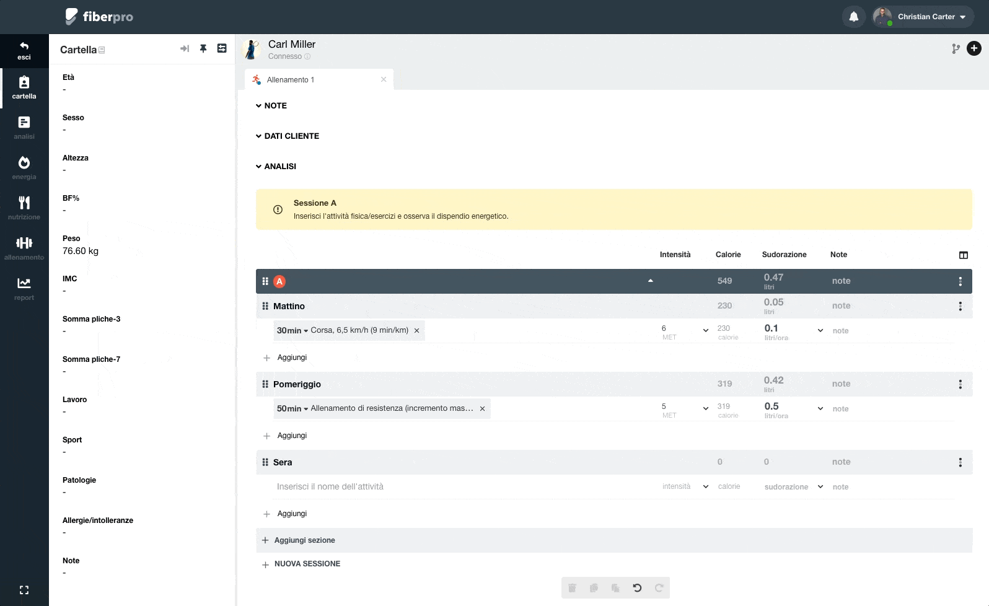Grab the Sera section drag handle

click(x=265, y=462)
